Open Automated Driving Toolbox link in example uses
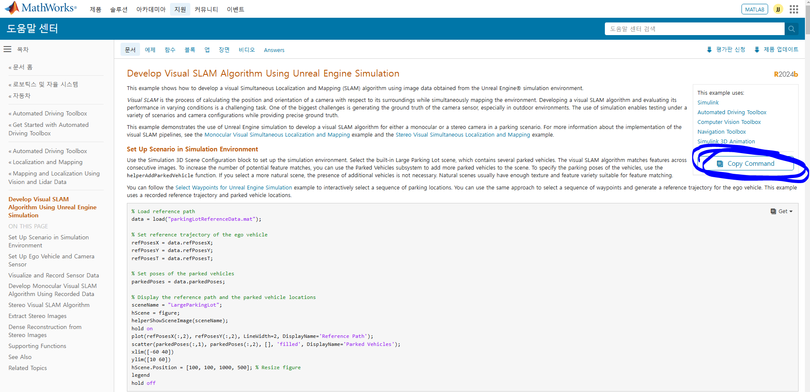The height and width of the screenshot is (392, 810). click(732, 112)
